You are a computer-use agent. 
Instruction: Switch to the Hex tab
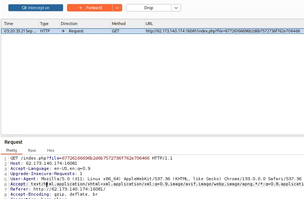(x=50, y=150)
